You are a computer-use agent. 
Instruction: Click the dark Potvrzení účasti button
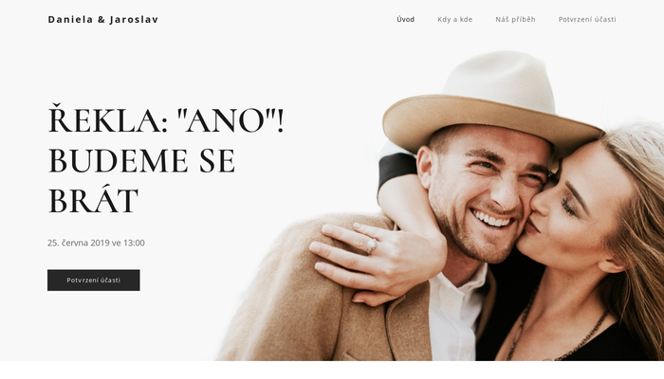click(94, 280)
